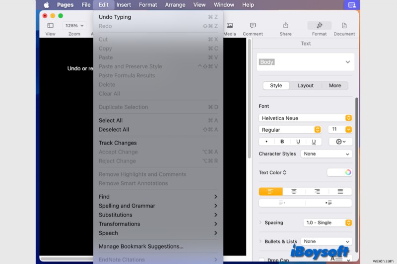Viewport: 397px width, 264px height.
Task: Choose Track Changes menu item
Action: pos(158,143)
